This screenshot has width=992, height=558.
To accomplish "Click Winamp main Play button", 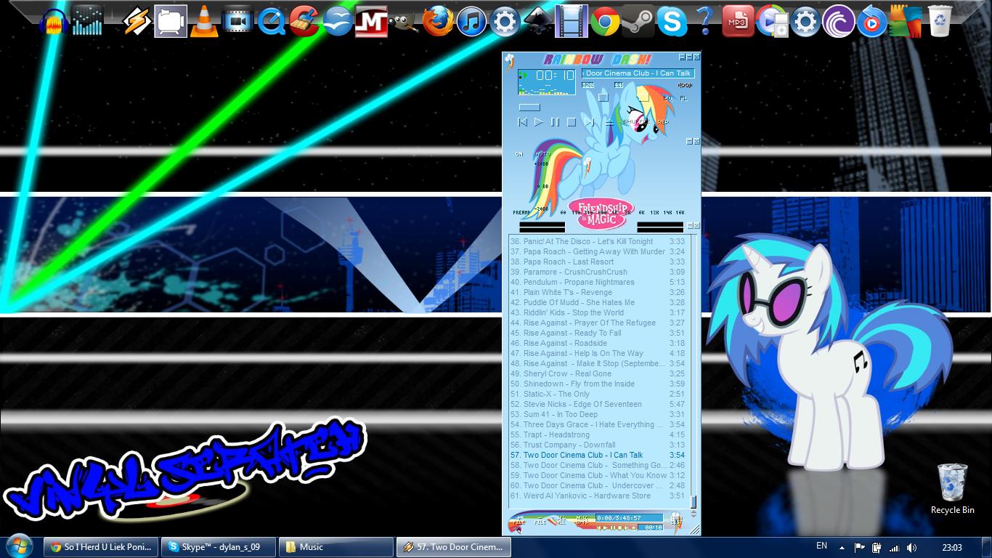I will click(x=538, y=122).
